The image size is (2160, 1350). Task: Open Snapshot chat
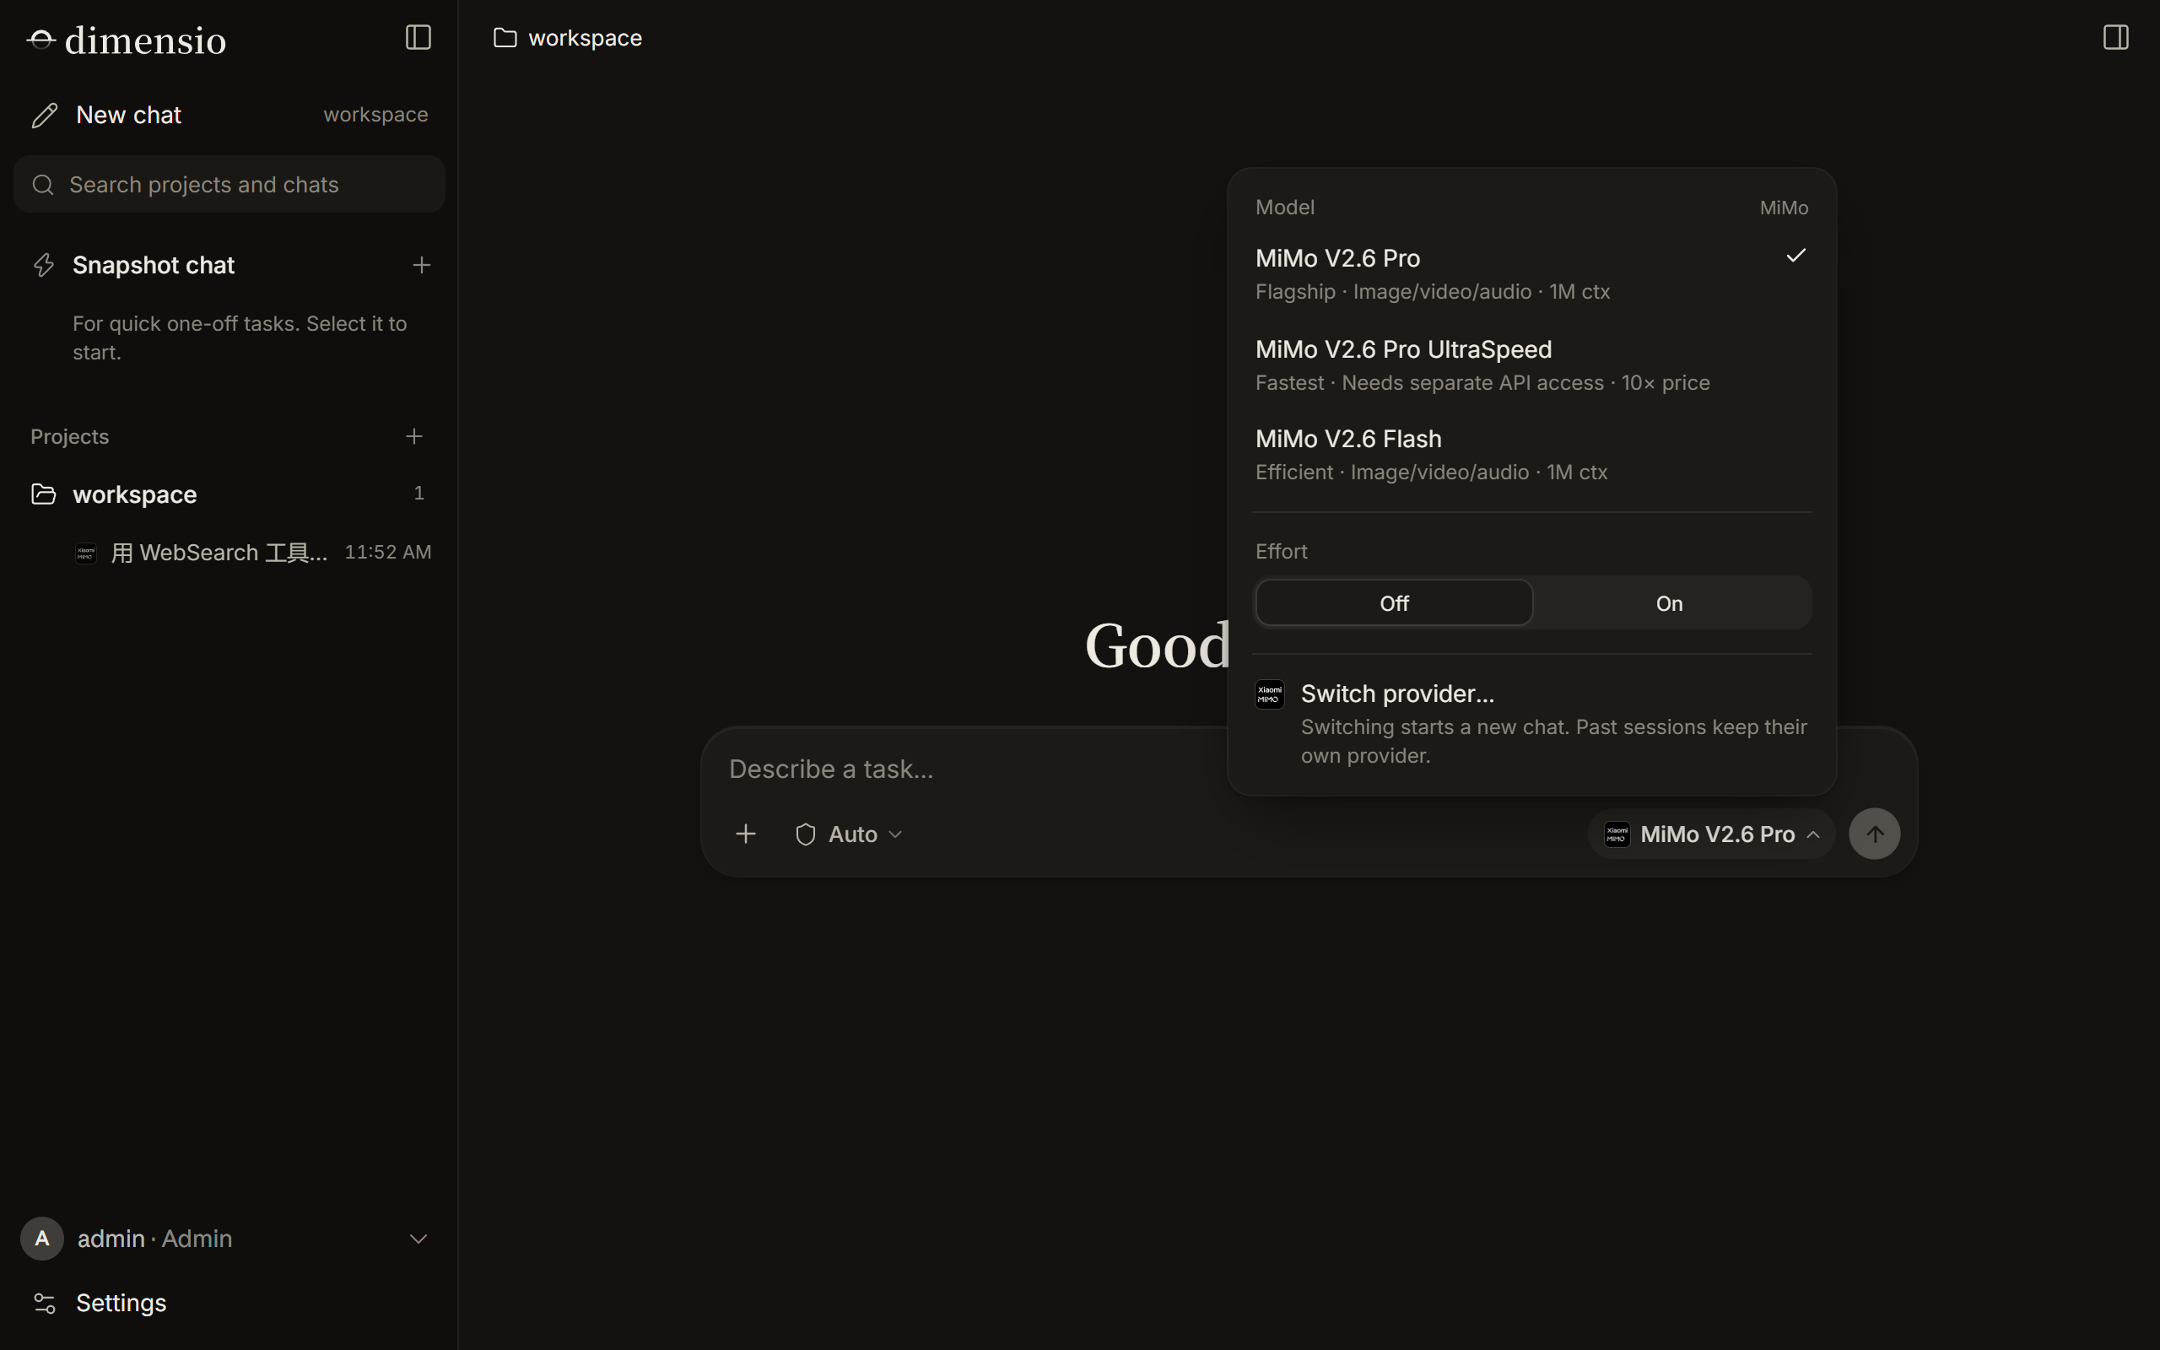tap(229, 265)
